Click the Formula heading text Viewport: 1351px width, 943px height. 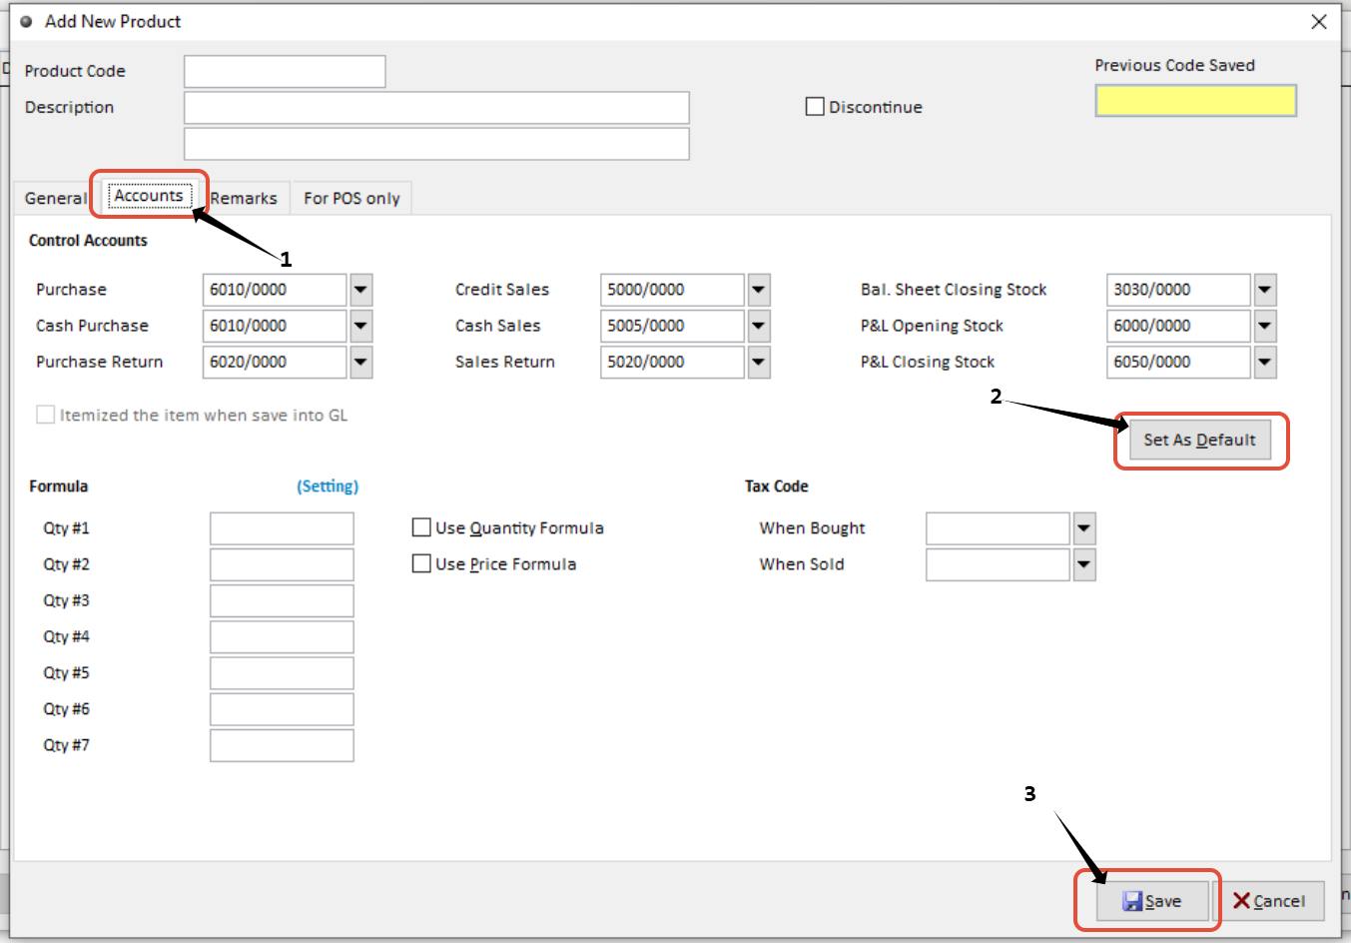[x=59, y=486]
